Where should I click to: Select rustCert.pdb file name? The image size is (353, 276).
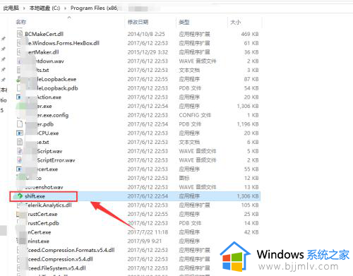pyautogui.click(x=44, y=223)
